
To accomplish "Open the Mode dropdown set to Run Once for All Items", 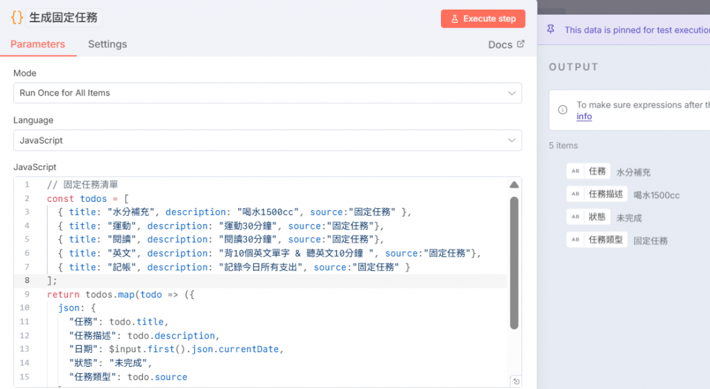I will (x=268, y=93).
